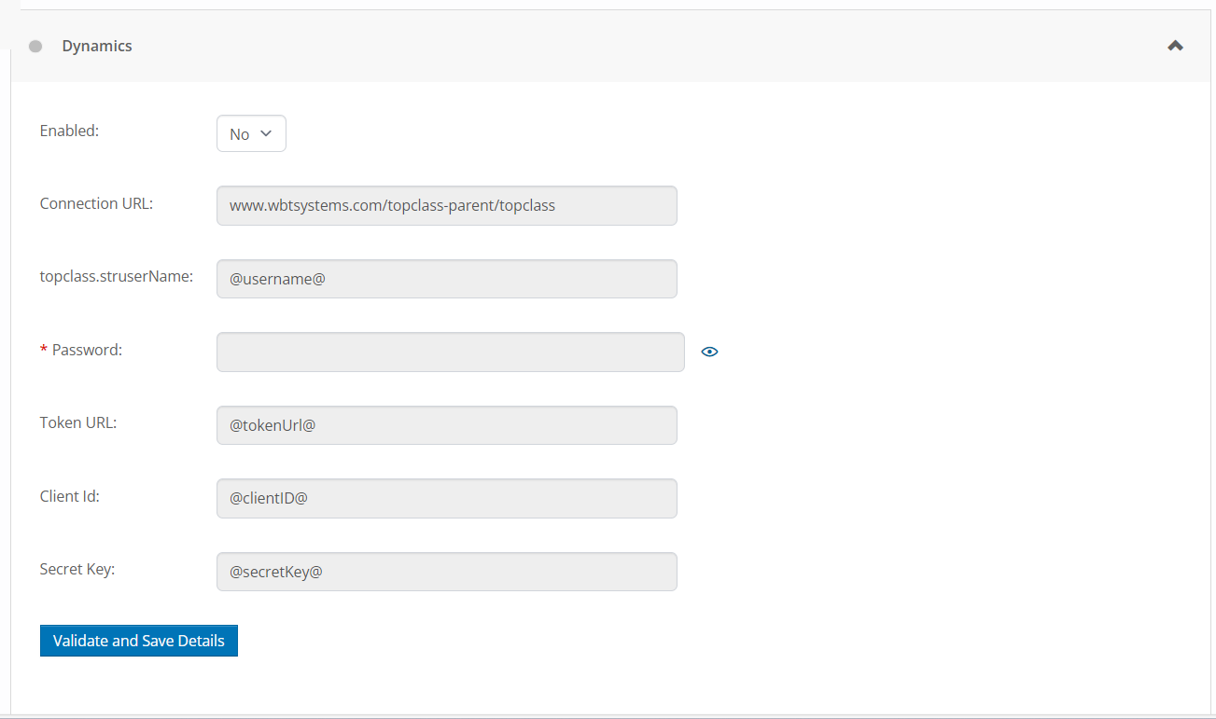Click the "Password:" label text
Screen dimensions: 1216x719
(87, 350)
